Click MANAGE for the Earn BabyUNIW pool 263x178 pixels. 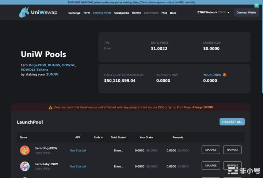pyautogui.click(x=211, y=166)
